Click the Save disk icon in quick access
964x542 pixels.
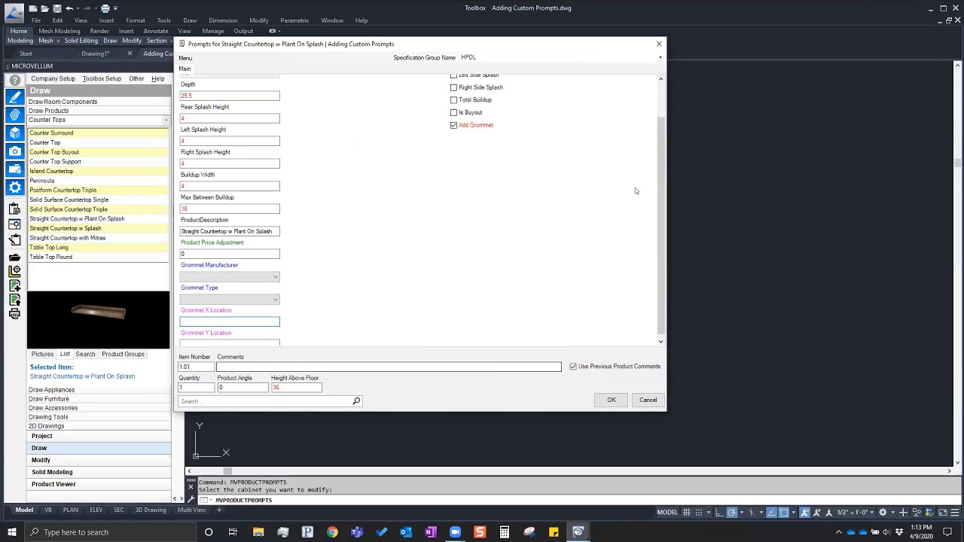pyautogui.click(x=56, y=8)
